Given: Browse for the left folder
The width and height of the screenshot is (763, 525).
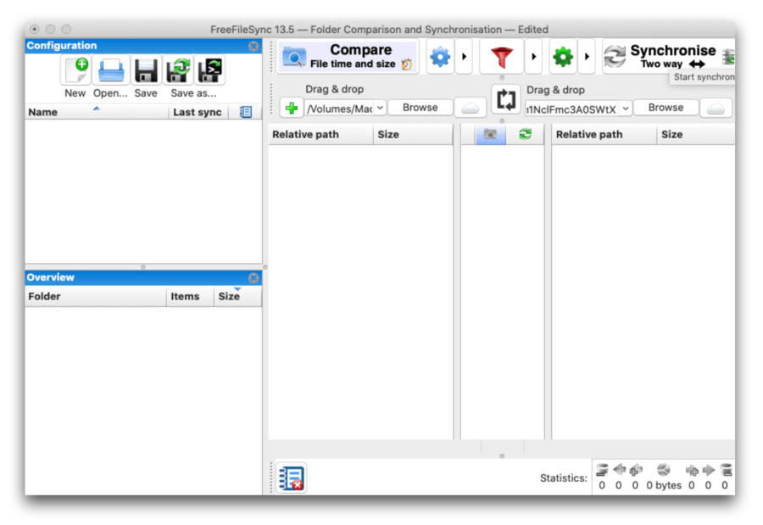Looking at the screenshot, I should coord(421,108).
